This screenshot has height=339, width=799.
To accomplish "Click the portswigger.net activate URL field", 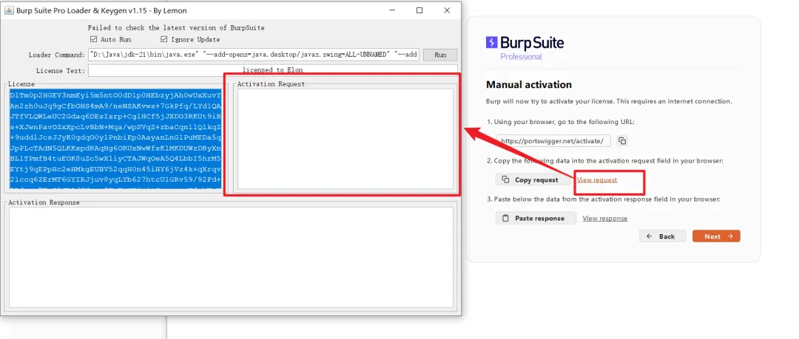I will click(553, 141).
